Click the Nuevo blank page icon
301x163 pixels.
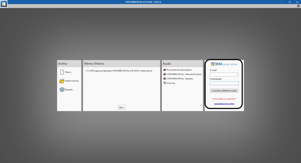(x=62, y=72)
